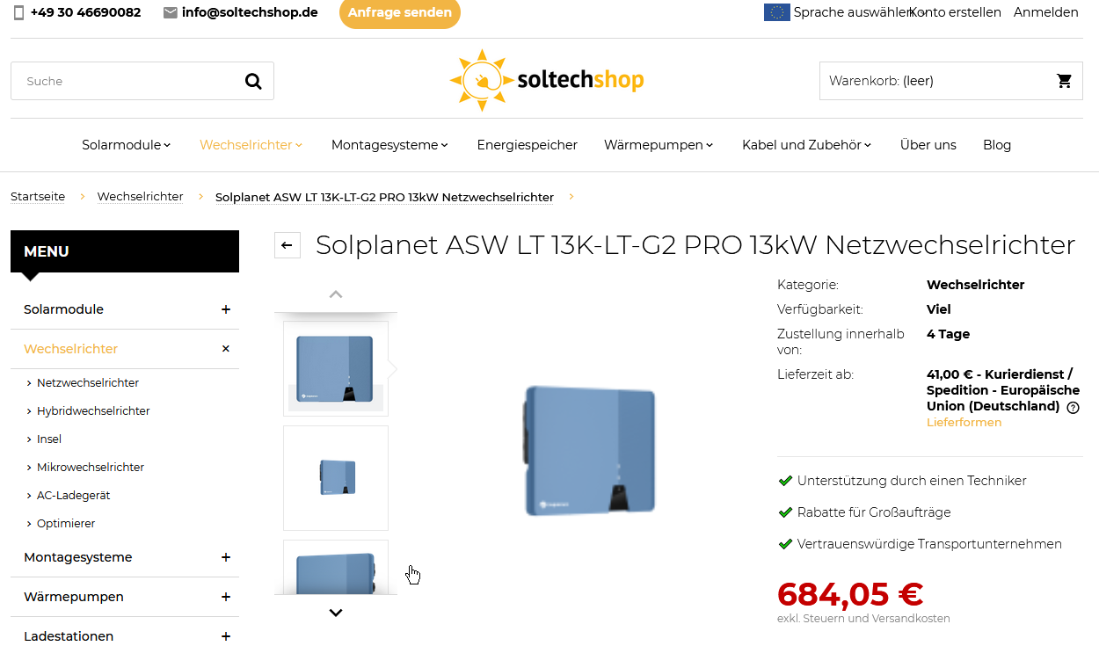Screen dimensions: 1099x646
Task: Open the shopping cart icon
Action: [1064, 81]
